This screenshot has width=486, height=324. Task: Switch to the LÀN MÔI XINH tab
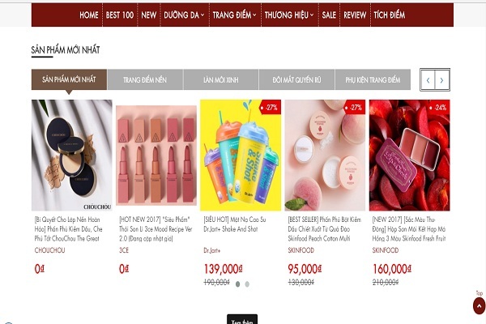221,79
